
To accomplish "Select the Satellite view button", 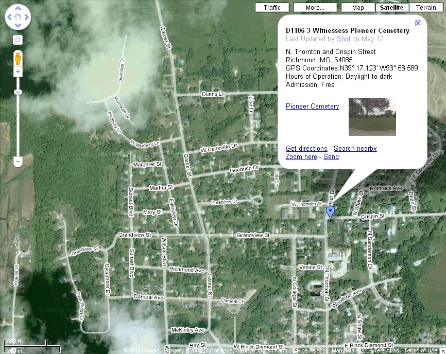I will click(392, 8).
